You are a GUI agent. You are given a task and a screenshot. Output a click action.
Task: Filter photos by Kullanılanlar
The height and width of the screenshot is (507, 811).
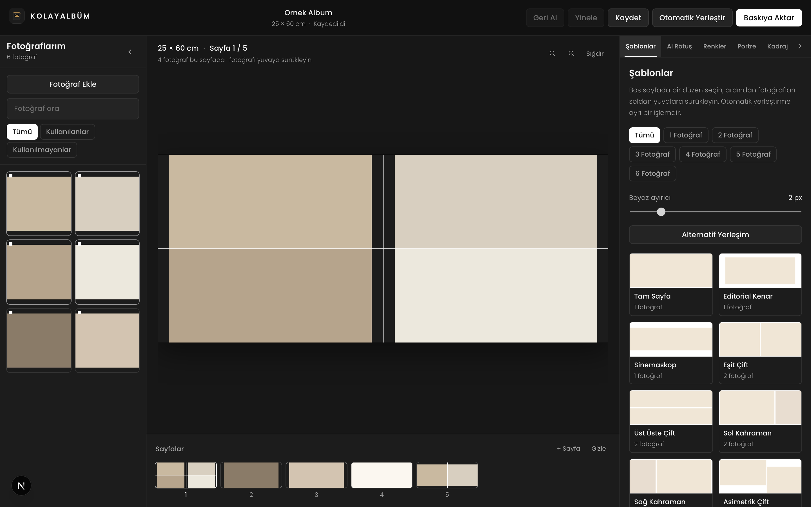pyautogui.click(x=67, y=132)
